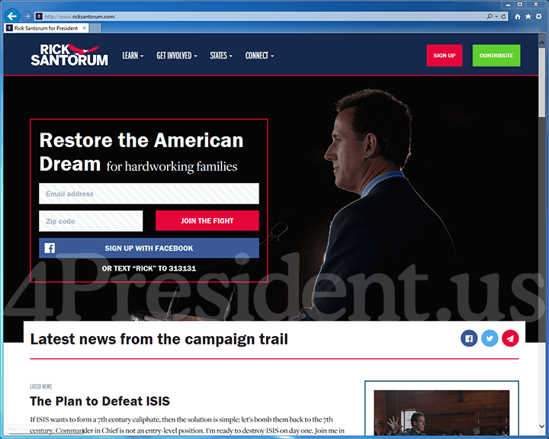
Task: Go back with the browser back arrow
Action: pyautogui.click(x=12, y=16)
